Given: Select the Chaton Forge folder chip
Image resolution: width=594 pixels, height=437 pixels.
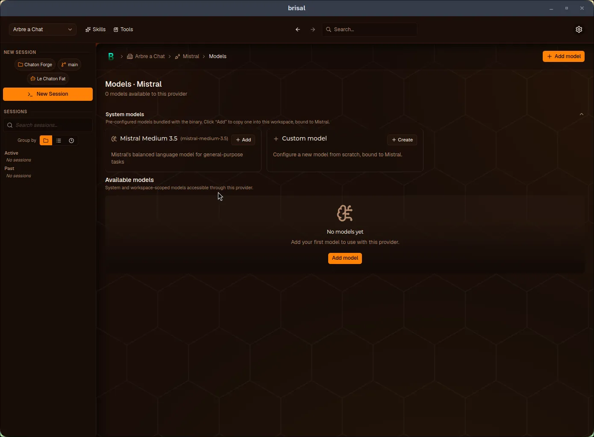Looking at the screenshot, I should tap(35, 65).
